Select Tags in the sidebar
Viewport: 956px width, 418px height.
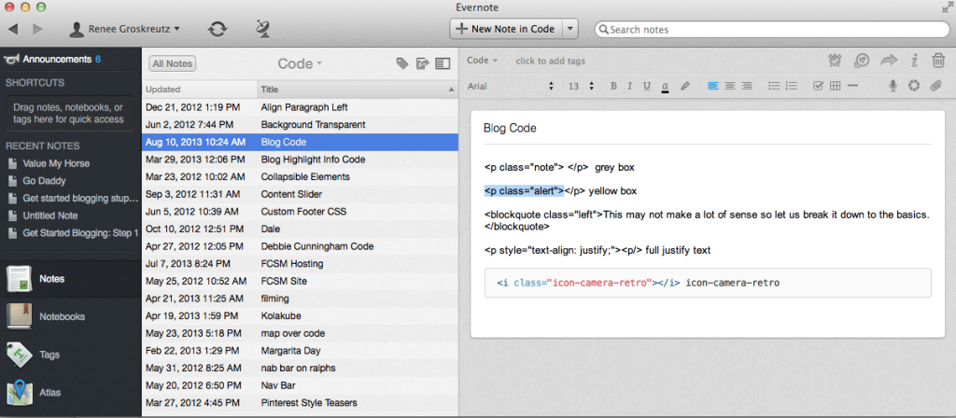click(50, 354)
